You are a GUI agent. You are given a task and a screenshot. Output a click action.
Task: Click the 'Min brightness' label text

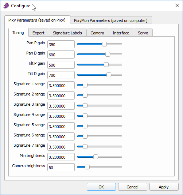click(x=32, y=155)
